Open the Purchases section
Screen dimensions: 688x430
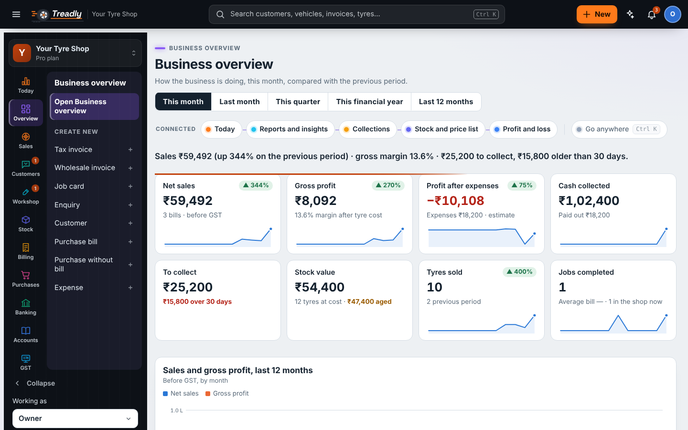26,279
